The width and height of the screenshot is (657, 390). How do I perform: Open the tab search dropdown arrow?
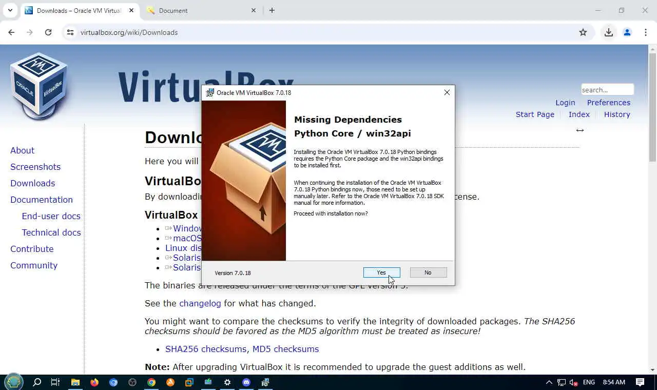tap(10, 10)
